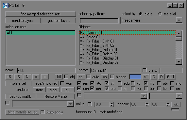The image size is (187, 120).
Task: Toggle the obj checkbox beside kill
Action: pos(66,77)
